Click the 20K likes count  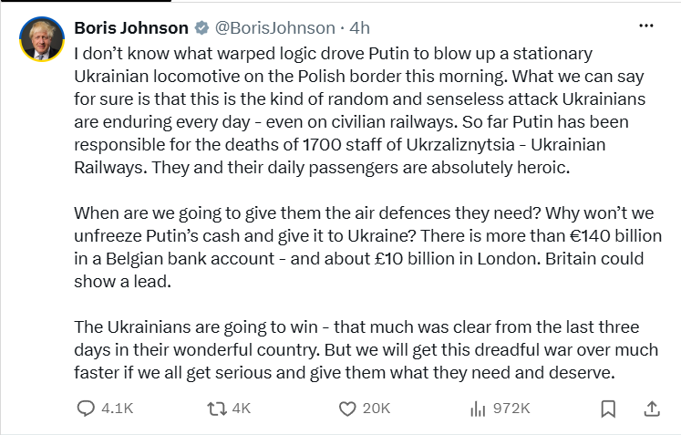(x=377, y=409)
